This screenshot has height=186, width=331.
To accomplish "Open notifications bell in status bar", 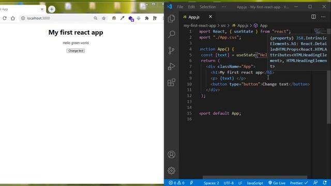I will coord(325,182).
